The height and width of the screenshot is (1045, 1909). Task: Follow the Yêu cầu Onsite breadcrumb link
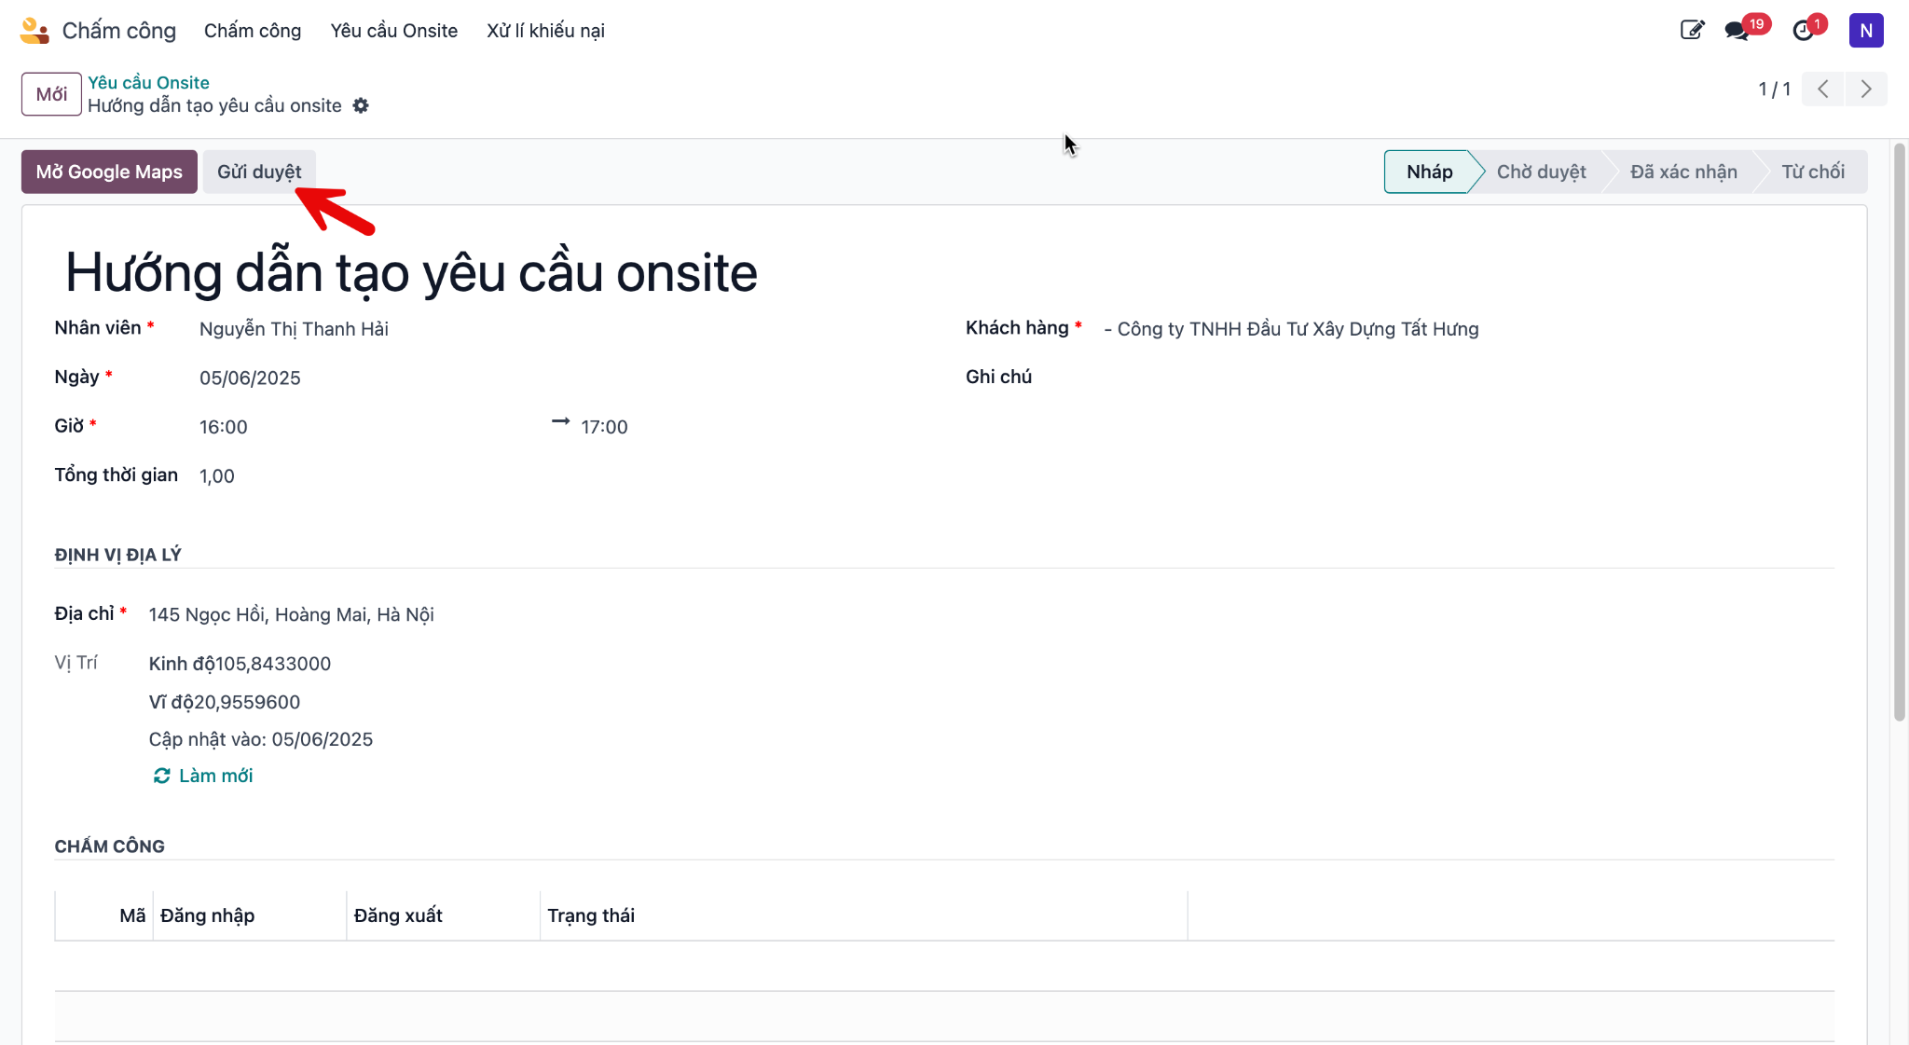pos(148,83)
